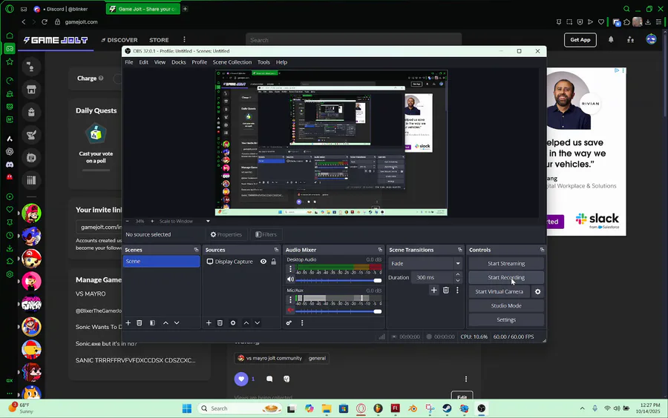
Task: Click Start Recording button
Action: (x=506, y=278)
